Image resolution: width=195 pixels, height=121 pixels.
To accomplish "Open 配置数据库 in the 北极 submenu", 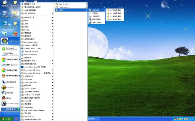I will point(97,19).
